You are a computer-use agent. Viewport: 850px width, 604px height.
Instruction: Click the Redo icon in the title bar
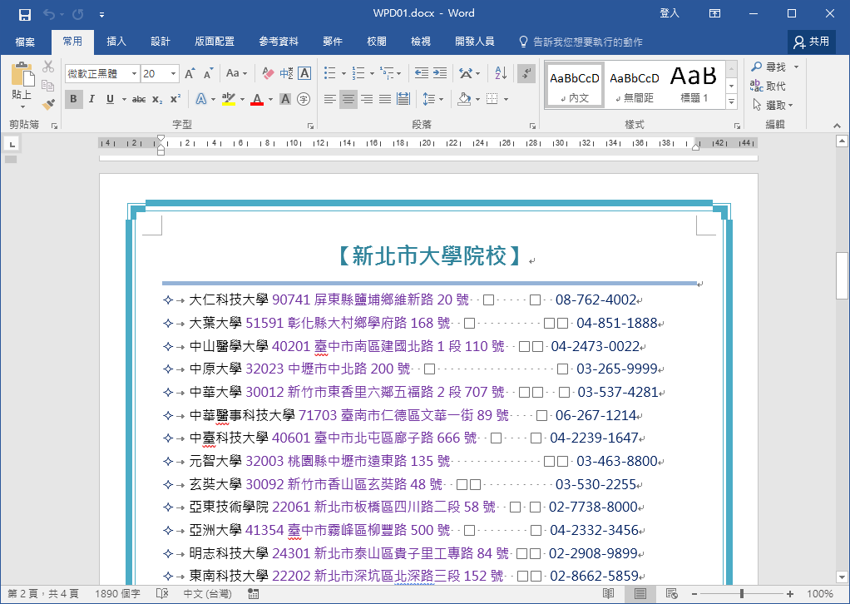(78, 15)
